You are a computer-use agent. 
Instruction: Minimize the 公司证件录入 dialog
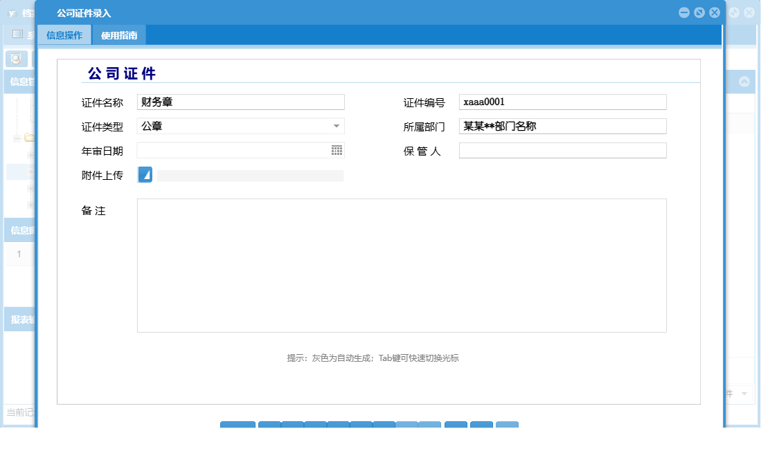[x=683, y=12]
